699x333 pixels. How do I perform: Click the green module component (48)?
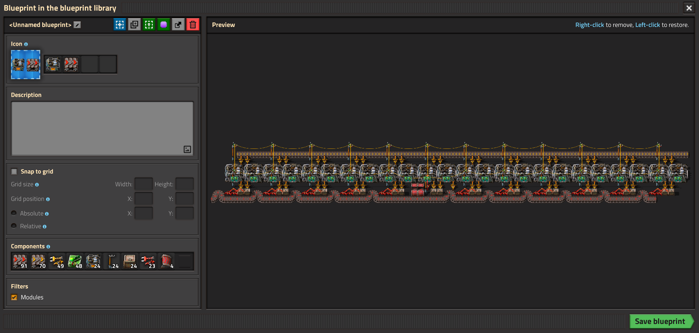(x=75, y=261)
